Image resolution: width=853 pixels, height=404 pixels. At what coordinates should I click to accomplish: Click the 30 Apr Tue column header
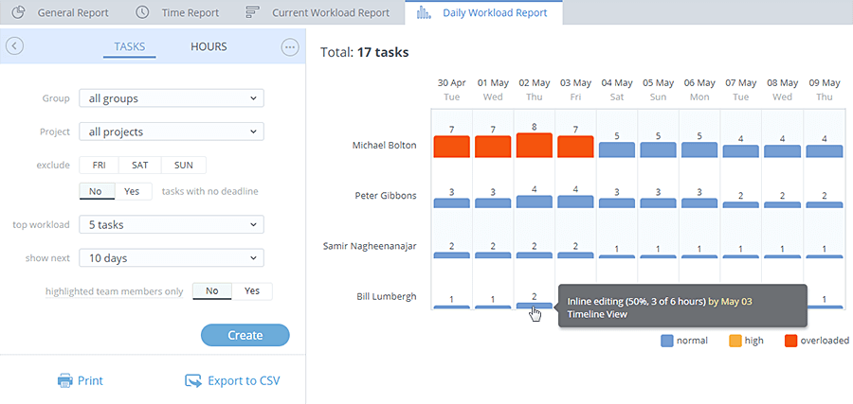(451, 90)
